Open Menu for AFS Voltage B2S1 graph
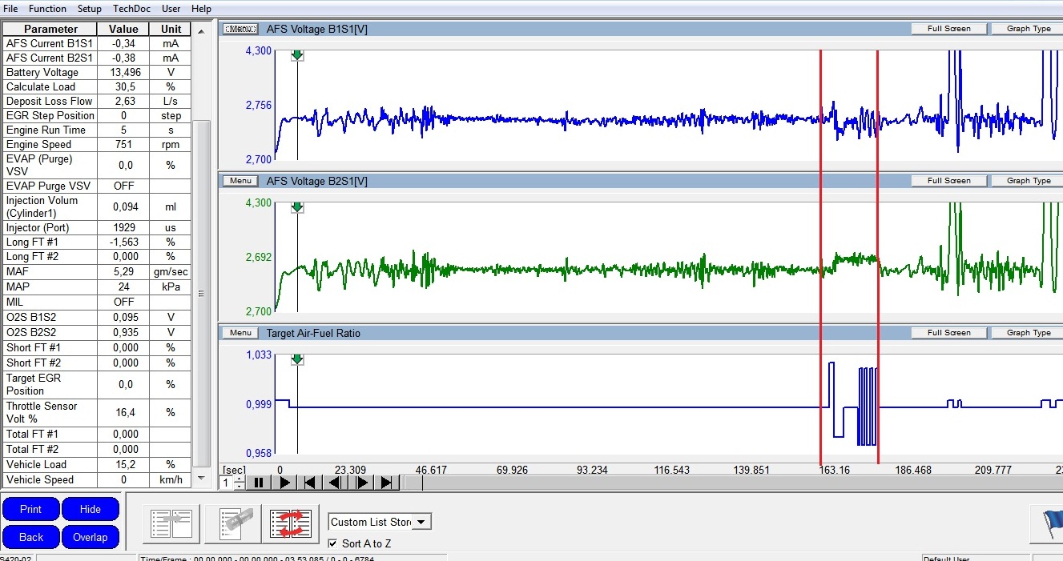The width and height of the screenshot is (1063, 561). pos(240,181)
